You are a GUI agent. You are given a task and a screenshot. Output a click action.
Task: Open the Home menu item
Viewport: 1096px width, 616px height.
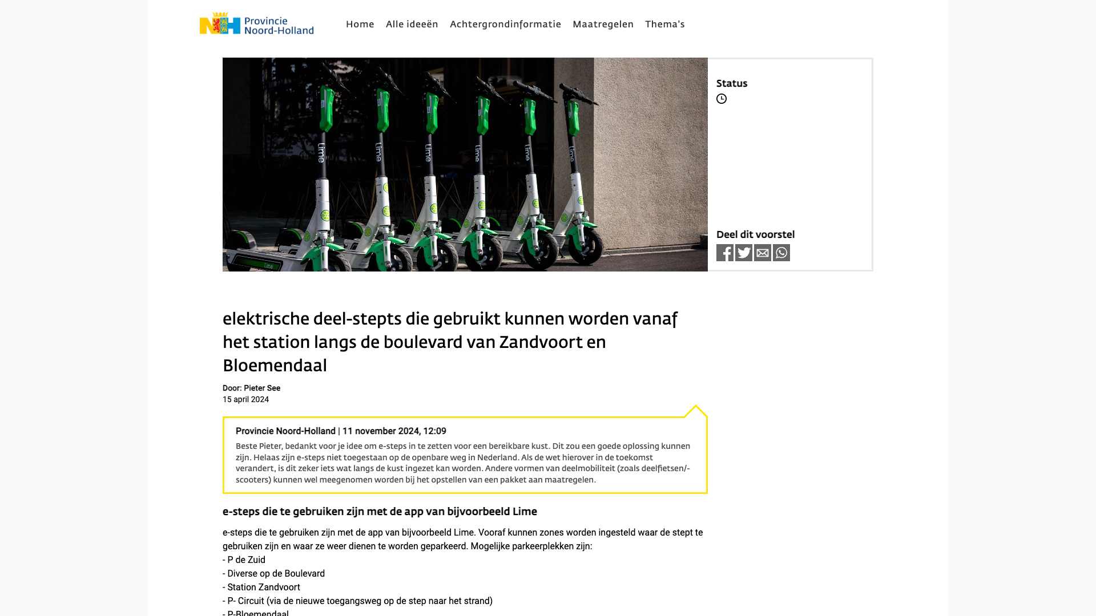tap(360, 24)
